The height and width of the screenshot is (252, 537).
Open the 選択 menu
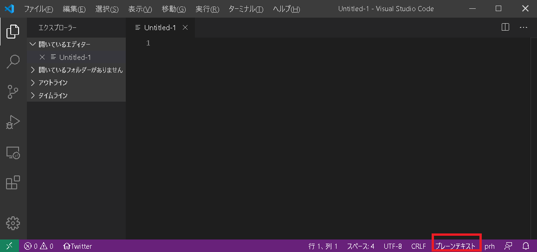coord(107,9)
